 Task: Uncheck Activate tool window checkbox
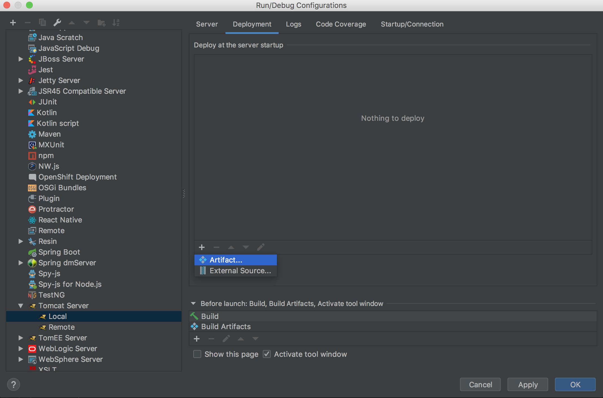[267, 354]
